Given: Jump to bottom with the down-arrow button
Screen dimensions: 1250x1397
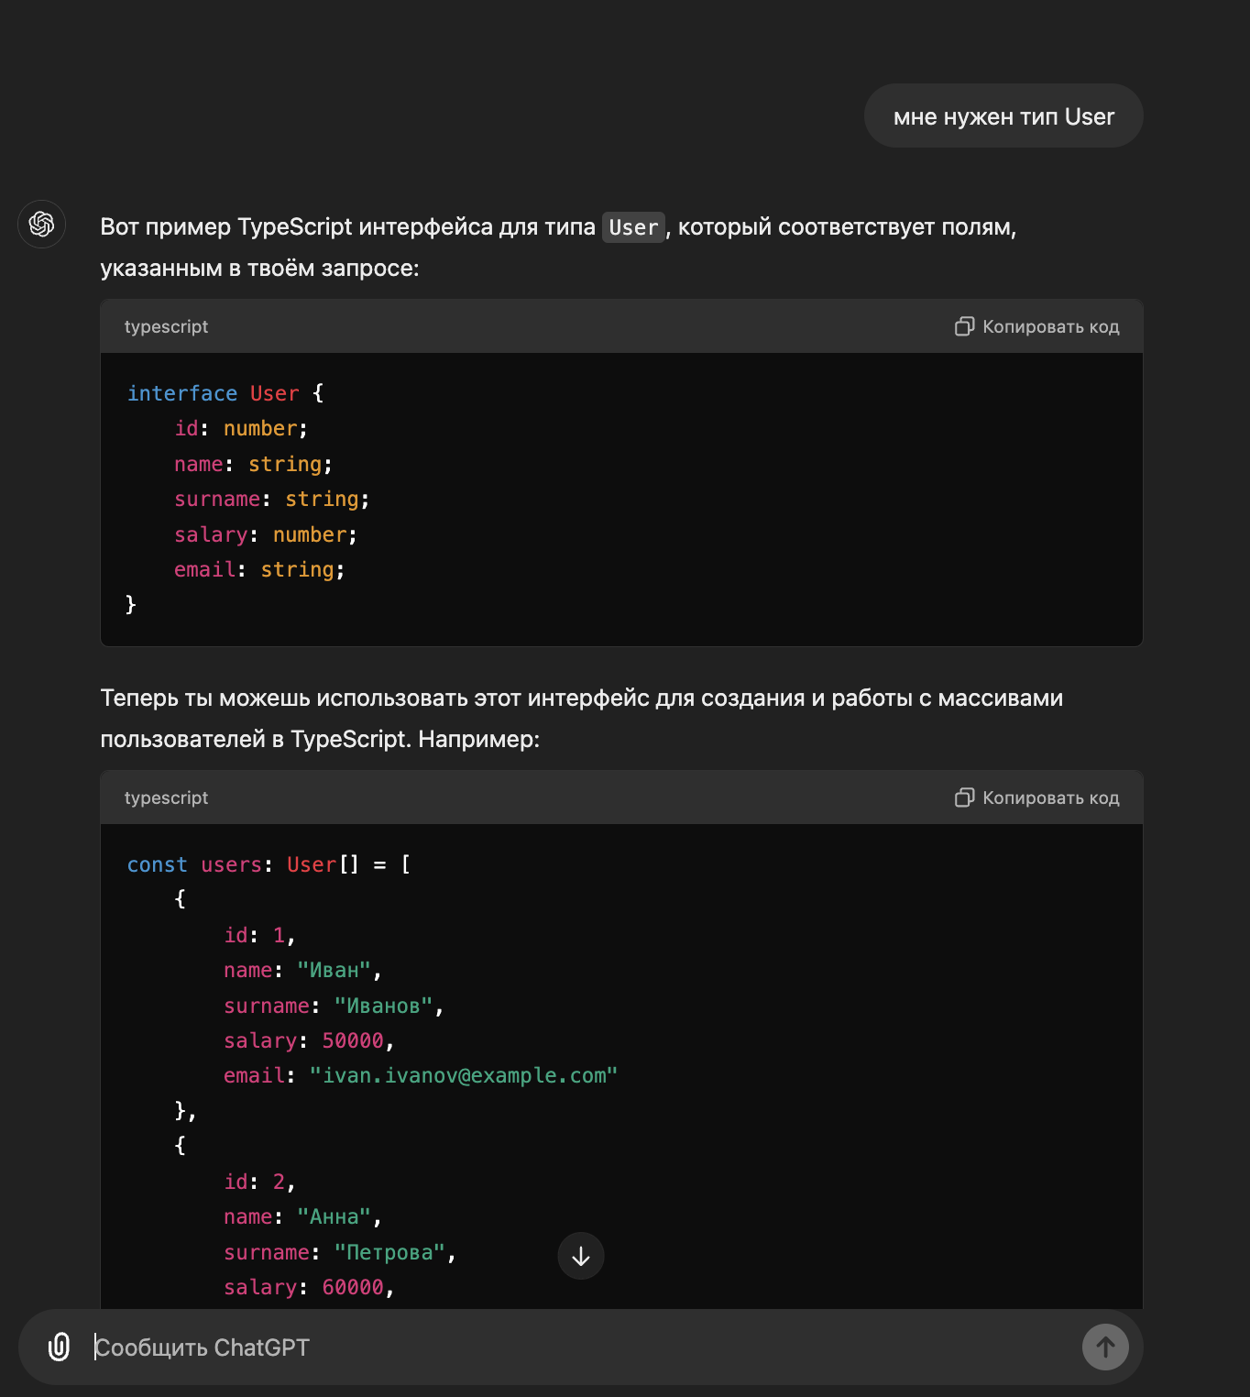Looking at the screenshot, I should (x=581, y=1256).
